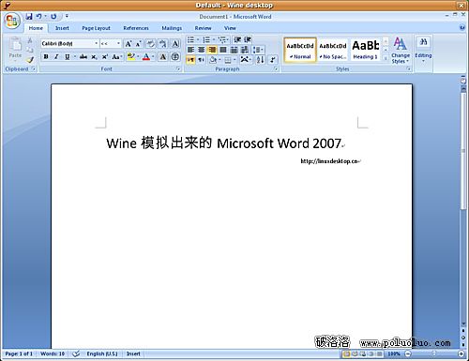This screenshot has height=361, width=469.
Task: Click the zoom slider handle
Action: (433, 353)
